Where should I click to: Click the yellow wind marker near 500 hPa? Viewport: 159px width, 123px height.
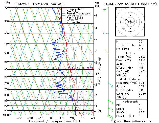108,52
